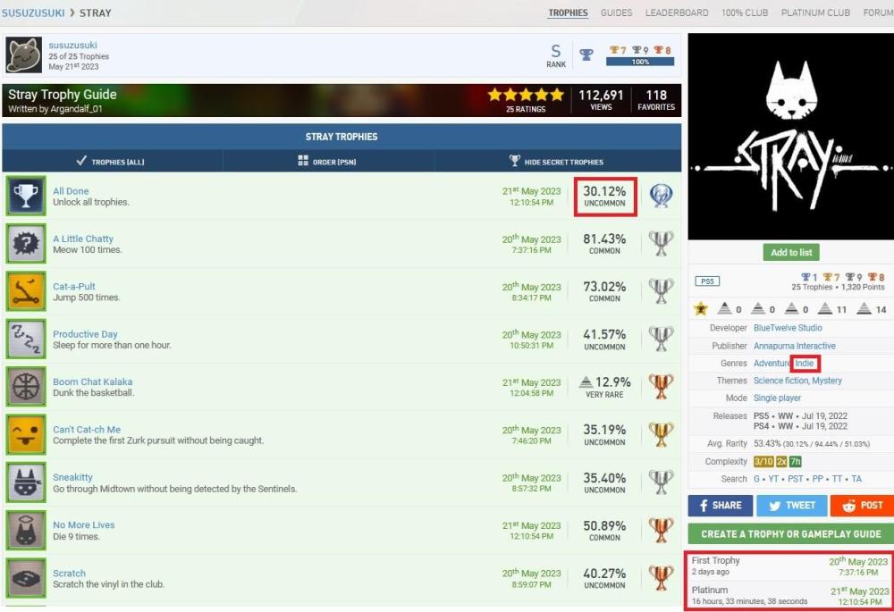This screenshot has height=612, width=894.
Task: Toggle Trophies (All) filter
Action: point(111,162)
